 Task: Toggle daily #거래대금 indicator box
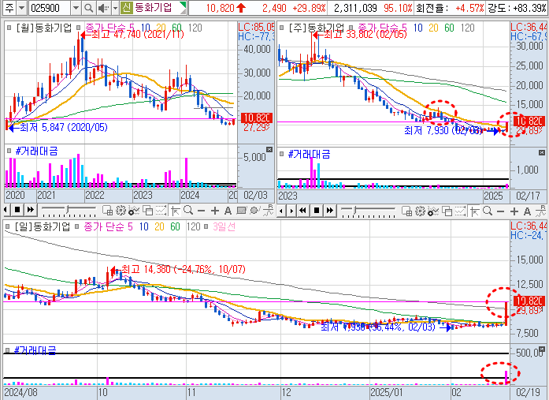7,350
